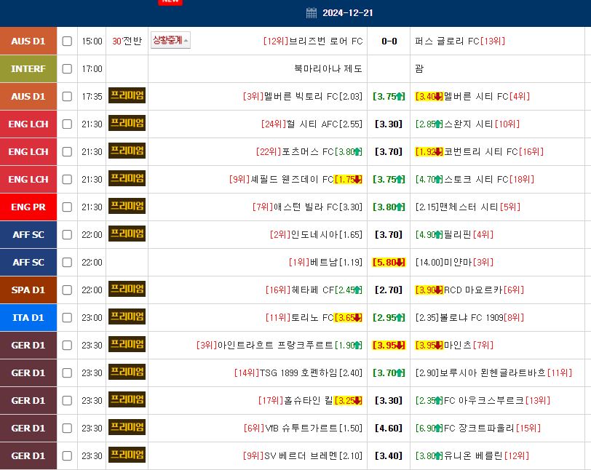Click draw odds 5.80 for 베트남 match
Screen dimensions: 591x470
click(389, 263)
